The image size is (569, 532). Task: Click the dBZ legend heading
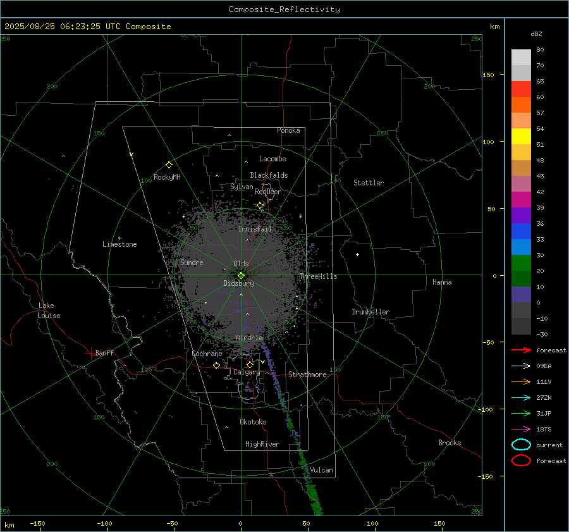pyautogui.click(x=536, y=34)
